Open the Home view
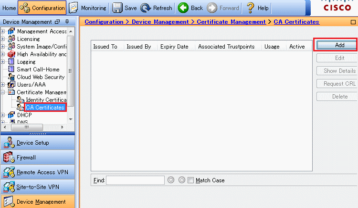The width and height of the screenshot is (358, 208). click(9, 8)
